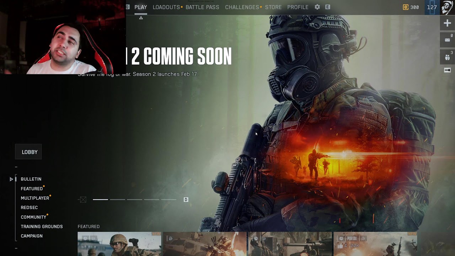Open the settings gear in top bar
The image size is (455, 256).
[x=317, y=7]
